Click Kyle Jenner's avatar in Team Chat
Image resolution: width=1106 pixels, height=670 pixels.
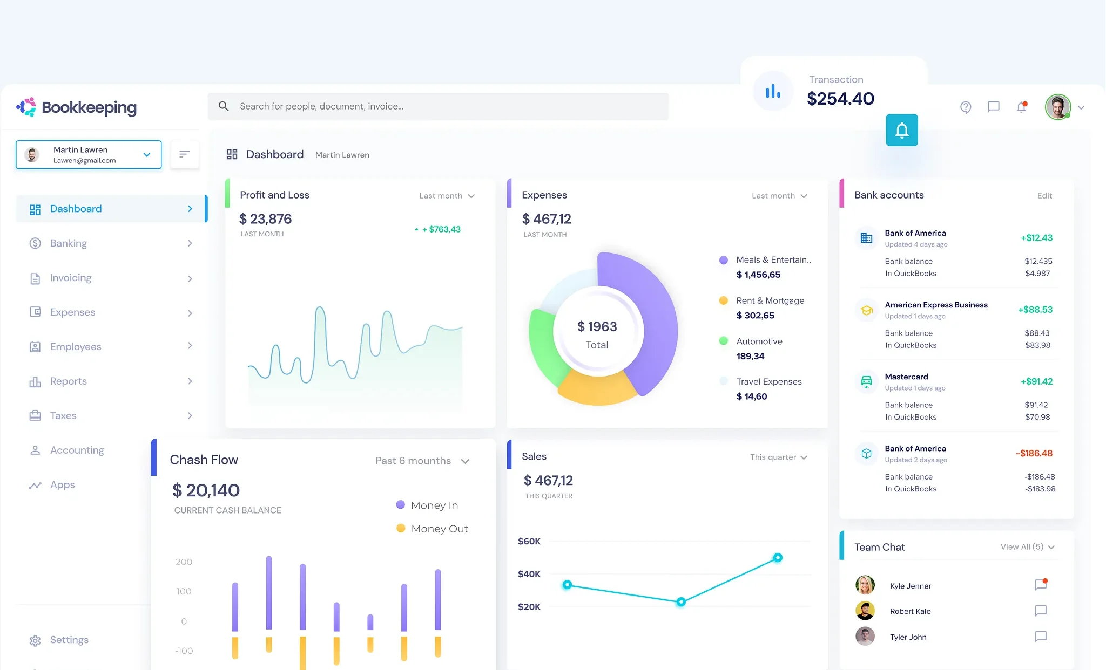tap(865, 585)
